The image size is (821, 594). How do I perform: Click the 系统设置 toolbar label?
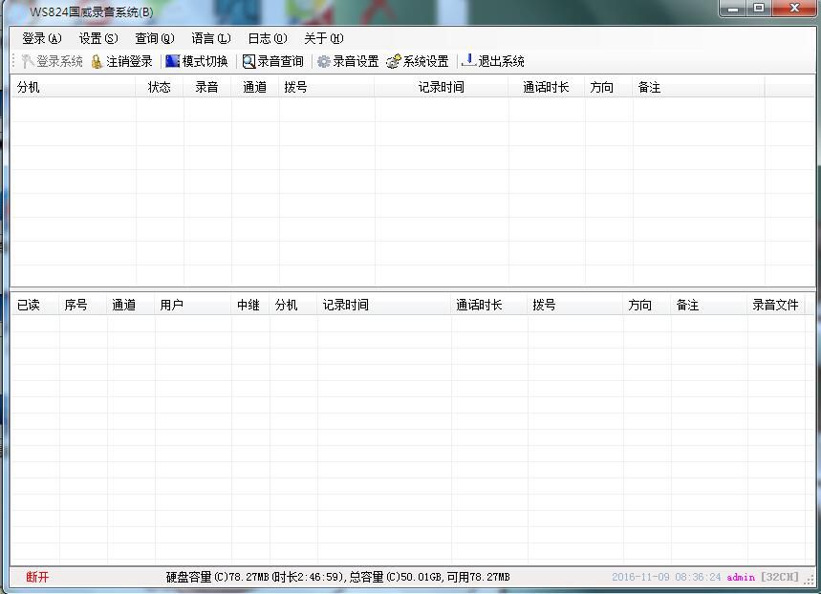[425, 62]
